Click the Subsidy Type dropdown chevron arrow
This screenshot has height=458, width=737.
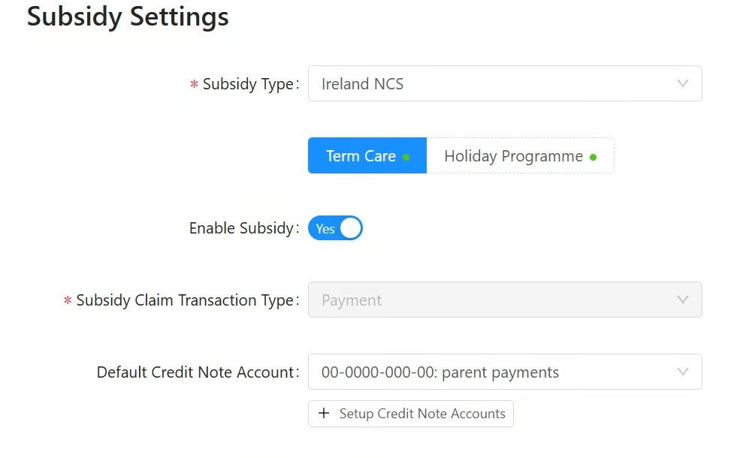coord(682,83)
